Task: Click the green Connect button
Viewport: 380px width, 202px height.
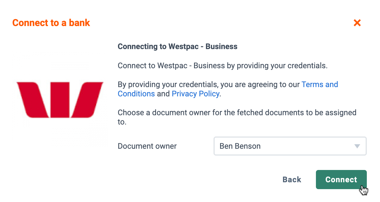Action: pyautogui.click(x=341, y=180)
